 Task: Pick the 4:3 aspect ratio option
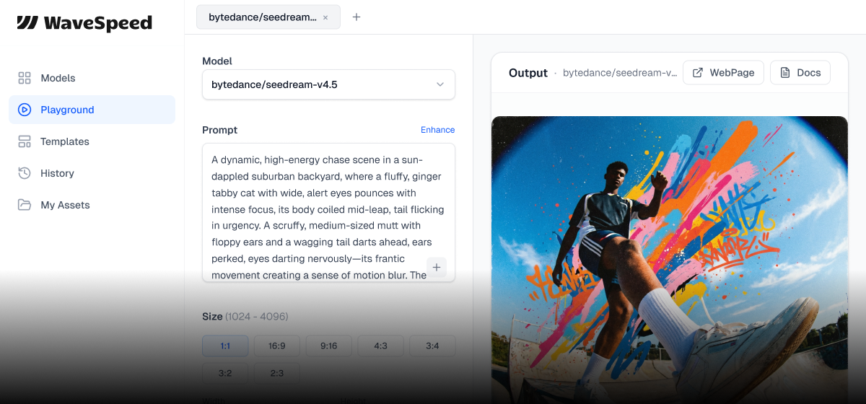380,346
